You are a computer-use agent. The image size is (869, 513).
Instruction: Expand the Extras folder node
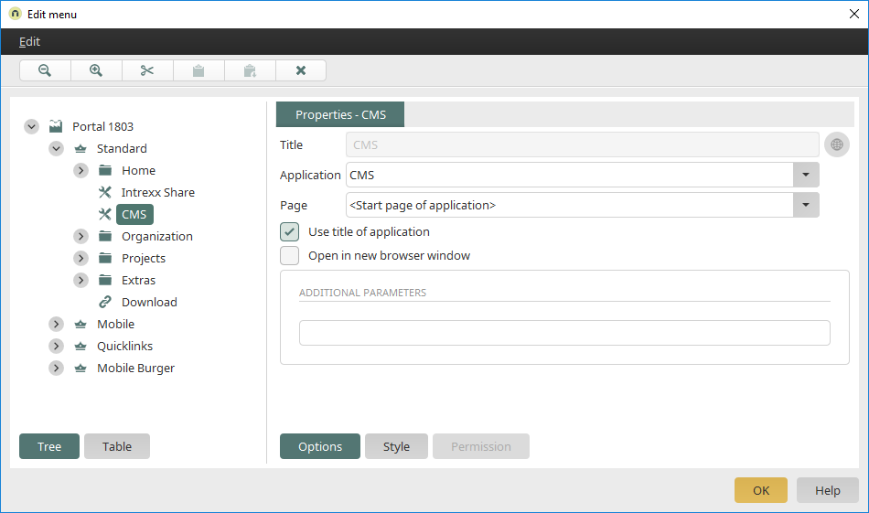point(80,280)
